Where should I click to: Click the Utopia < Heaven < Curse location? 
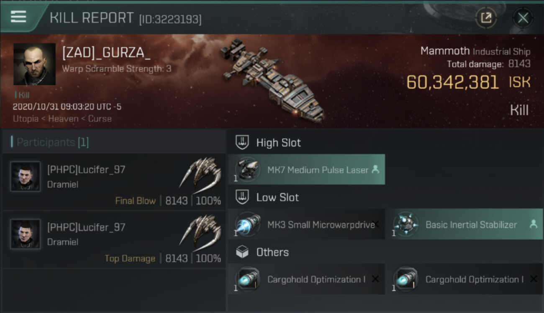coord(62,119)
